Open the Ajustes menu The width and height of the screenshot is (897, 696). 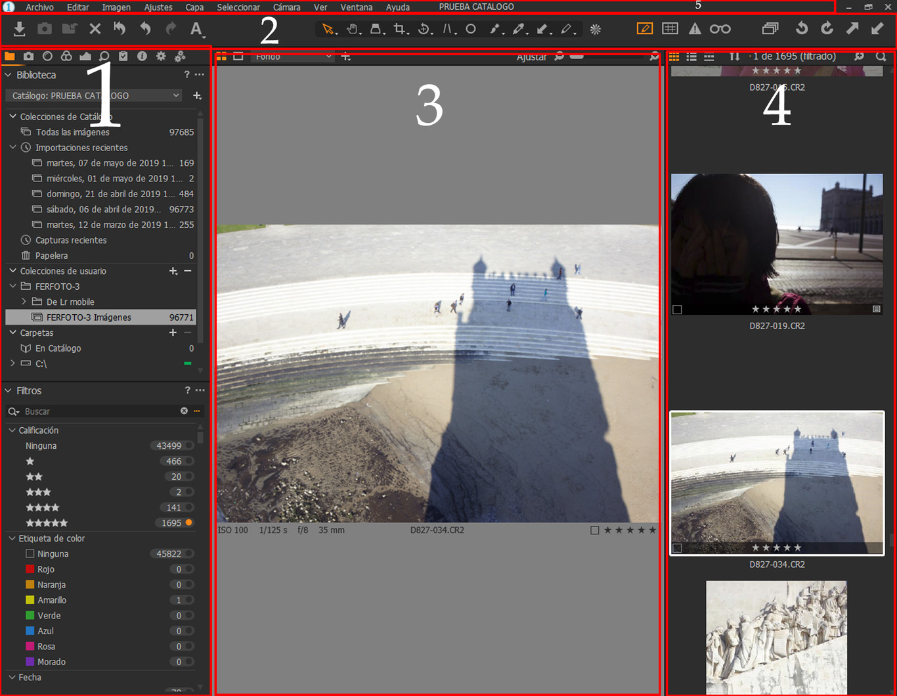click(158, 7)
